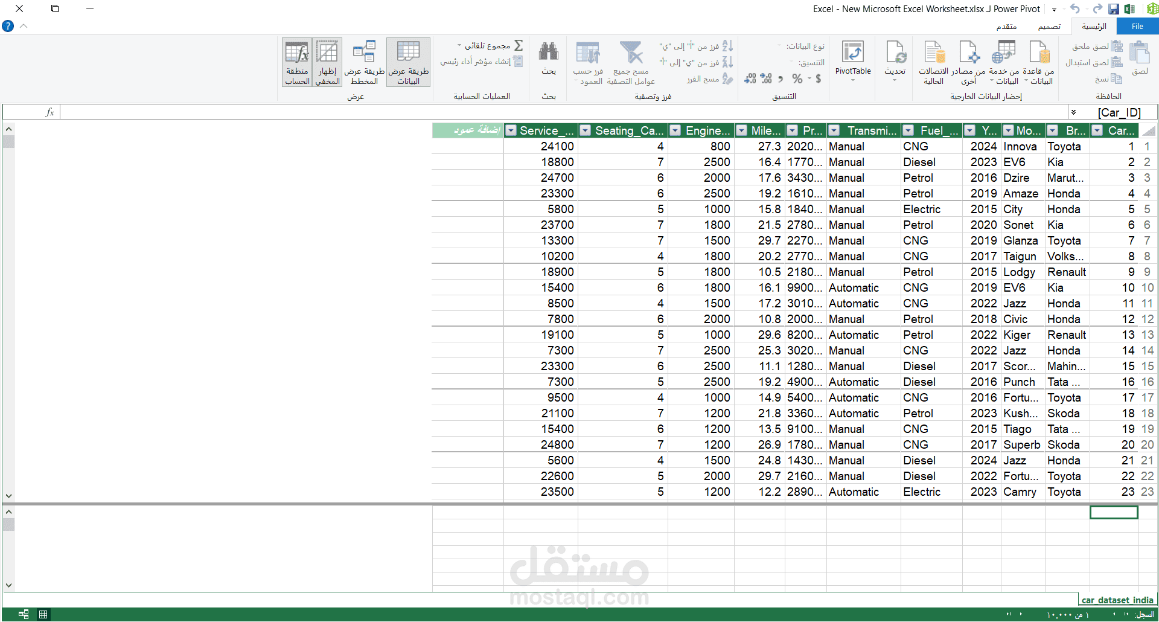Click the Add Column (إضافة عمود) header

point(468,130)
